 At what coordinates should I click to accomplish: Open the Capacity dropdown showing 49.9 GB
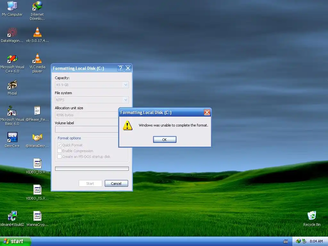[92, 85]
